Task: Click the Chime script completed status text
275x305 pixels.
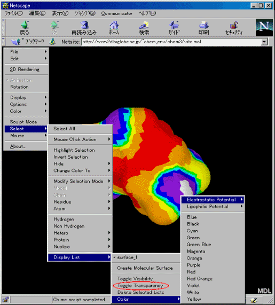Action: click(79, 300)
